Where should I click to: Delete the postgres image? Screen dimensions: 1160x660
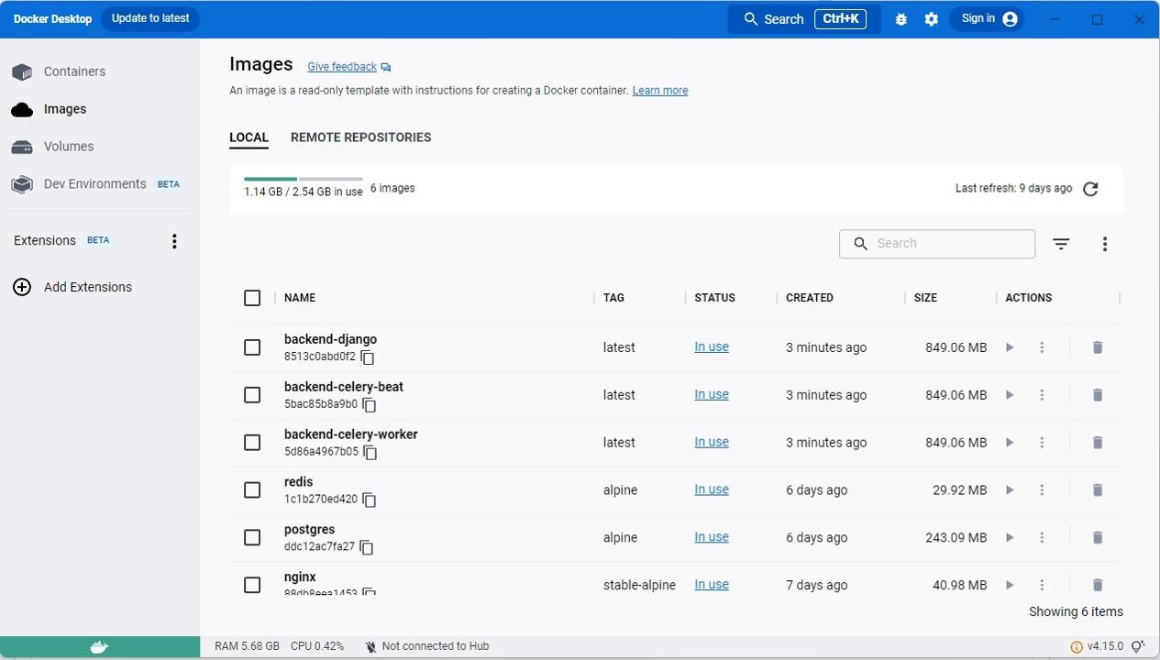click(x=1098, y=538)
